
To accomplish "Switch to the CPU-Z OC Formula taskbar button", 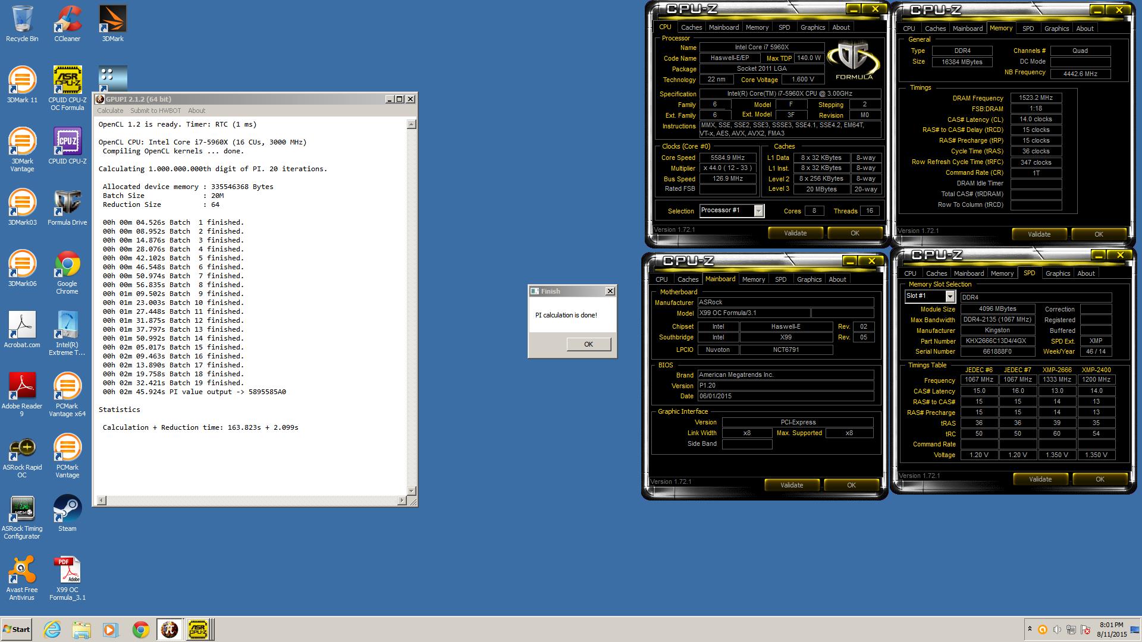I will point(198,629).
